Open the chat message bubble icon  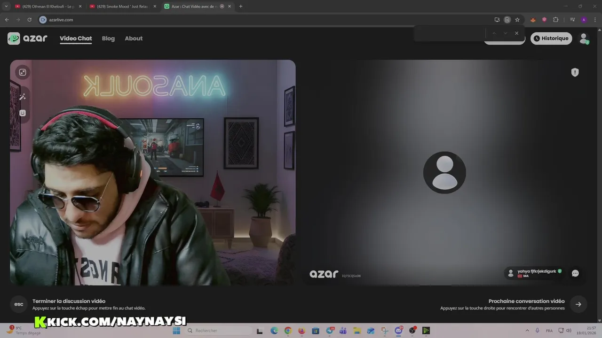click(x=575, y=273)
